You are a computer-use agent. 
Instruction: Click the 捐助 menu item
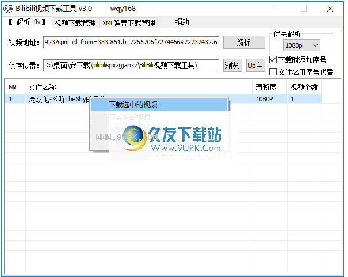point(182,22)
